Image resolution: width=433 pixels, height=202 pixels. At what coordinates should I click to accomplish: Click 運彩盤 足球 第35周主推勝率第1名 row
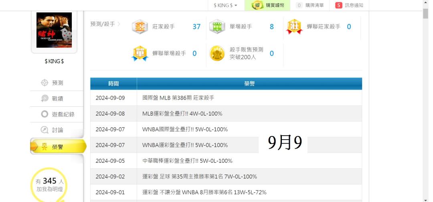click(x=226, y=176)
